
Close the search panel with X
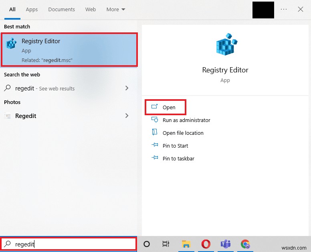(301, 9)
